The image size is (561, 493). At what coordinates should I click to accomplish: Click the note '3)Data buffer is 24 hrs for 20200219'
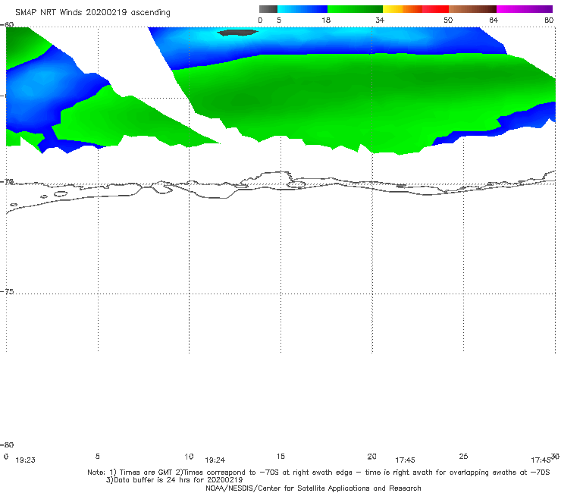(x=174, y=480)
